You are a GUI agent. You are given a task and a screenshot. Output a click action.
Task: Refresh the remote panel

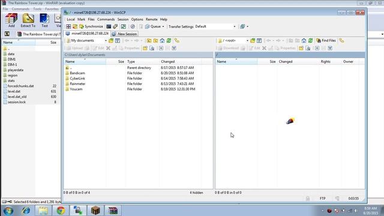[x=310, y=41]
